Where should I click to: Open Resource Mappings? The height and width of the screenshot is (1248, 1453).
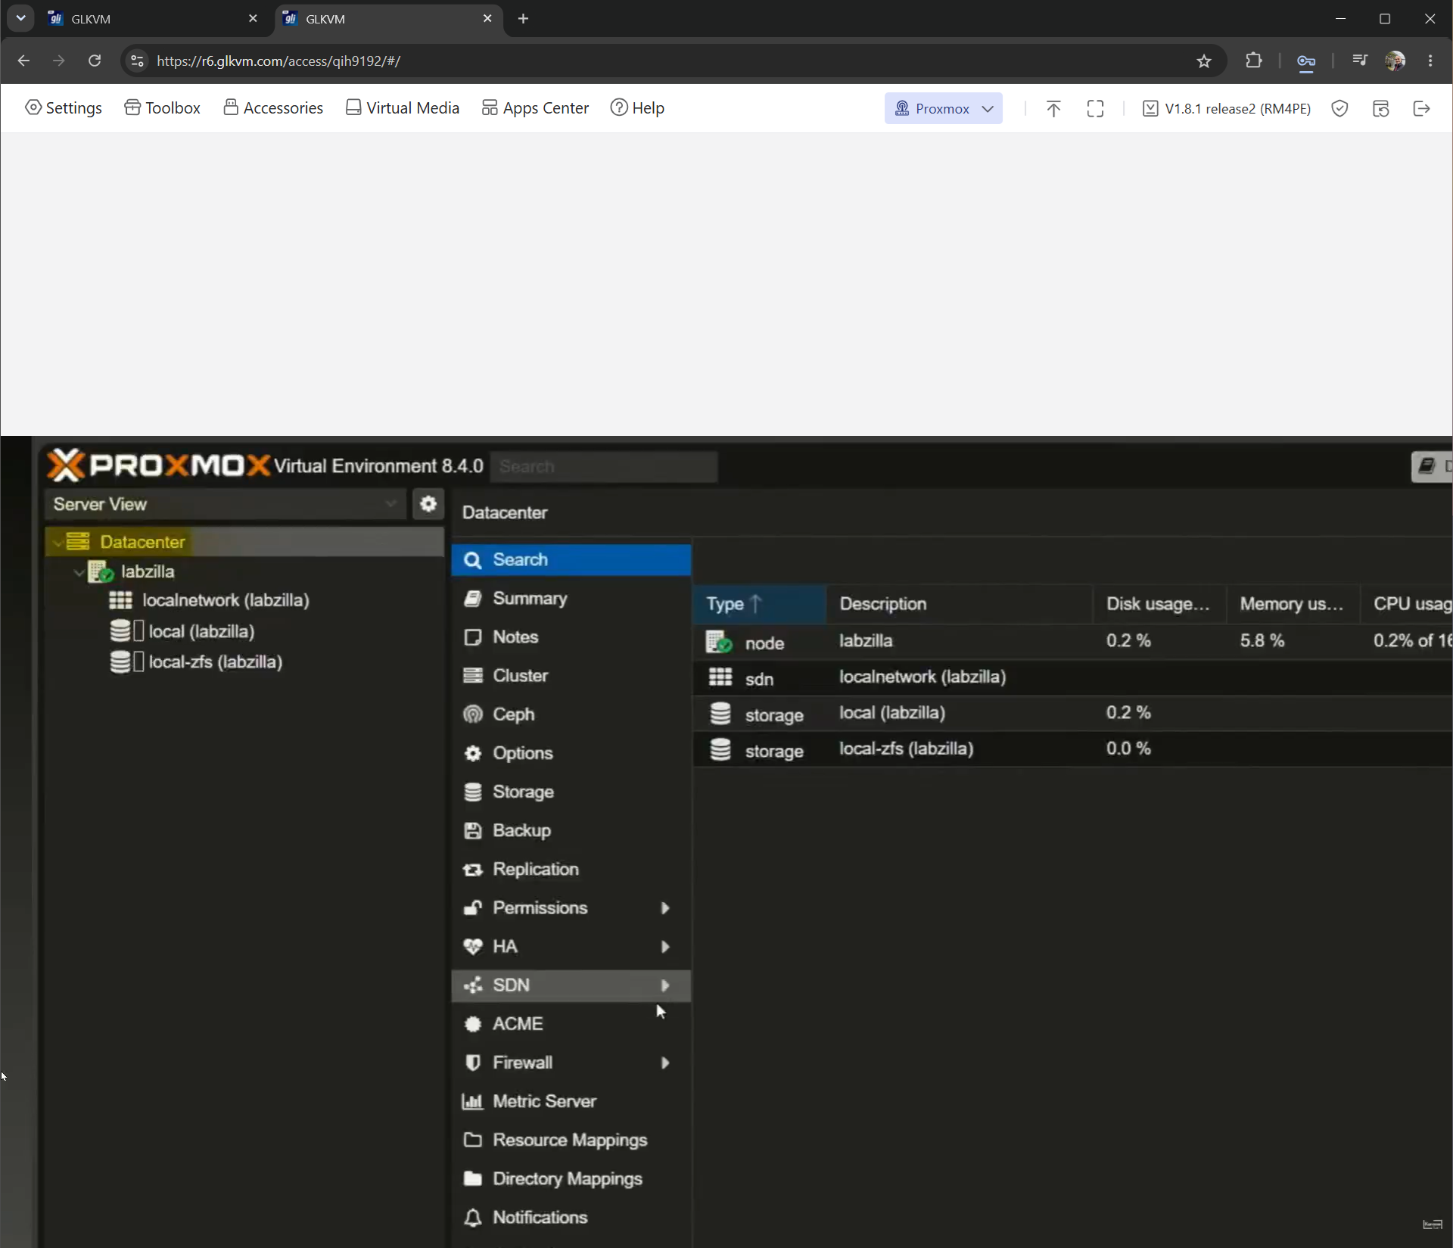pos(571,1141)
